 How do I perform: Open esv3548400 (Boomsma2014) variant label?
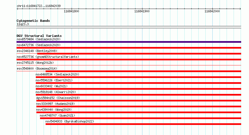click(x=37, y=68)
